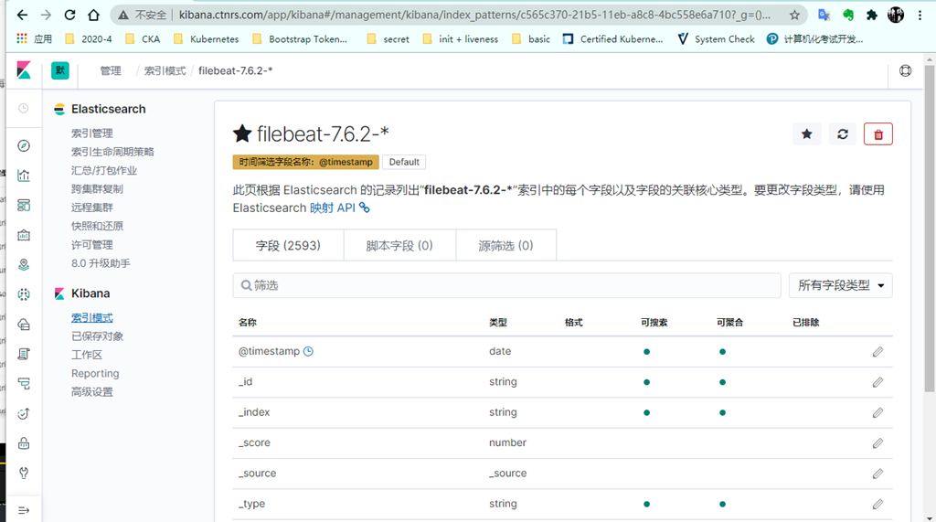This screenshot has height=522, width=936.
Task: Edit the _source field pencil icon
Action: point(877,474)
